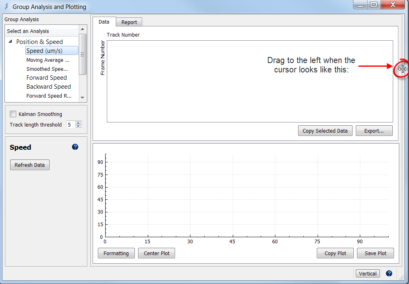Viewport: 409px width, 284px height.
Task: Click the help icon next to Vertical button
Action: pos(389,273)
